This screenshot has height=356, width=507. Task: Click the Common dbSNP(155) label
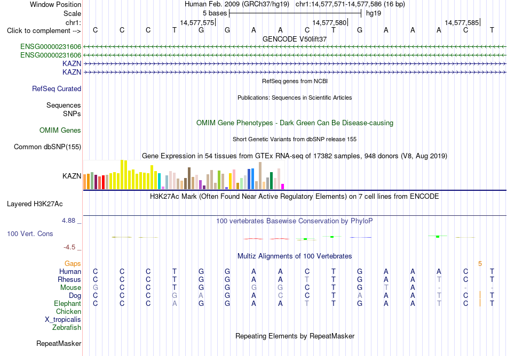(x=47, y=147)
